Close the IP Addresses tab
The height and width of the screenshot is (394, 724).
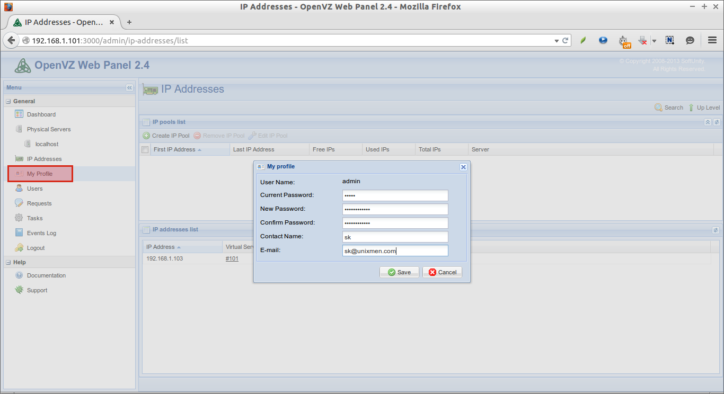point(112,22)
